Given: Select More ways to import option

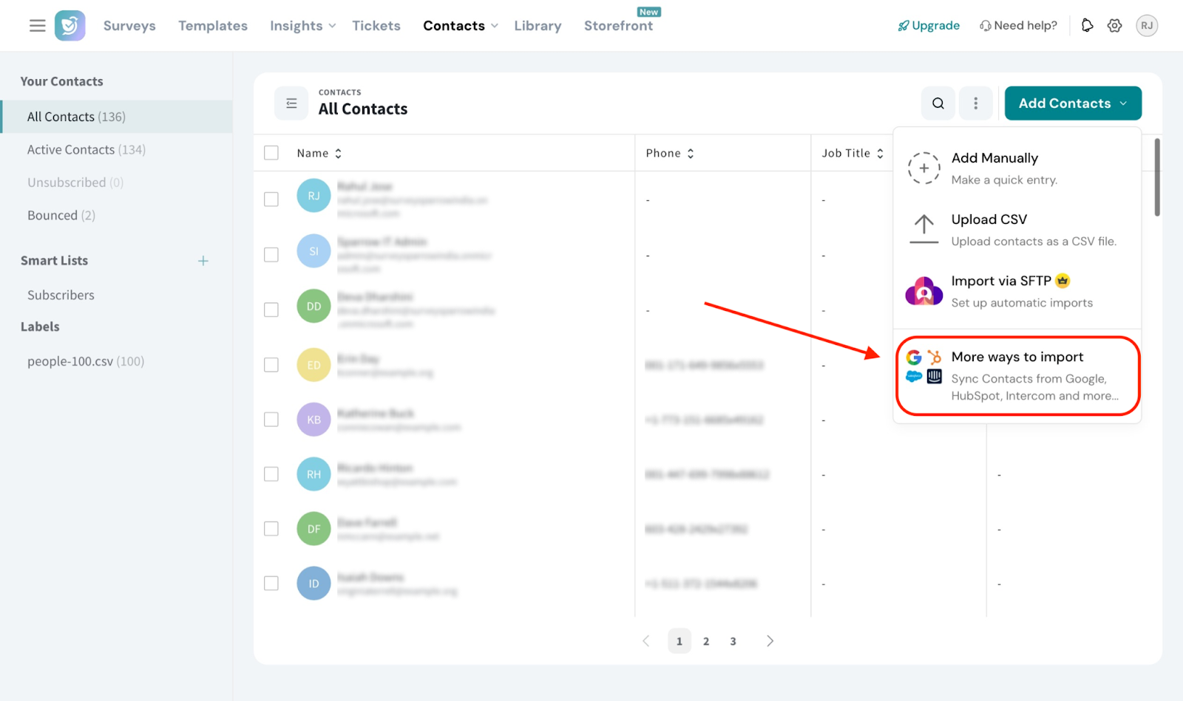Looking at the screenshot, I should (x=1017, y=376).
